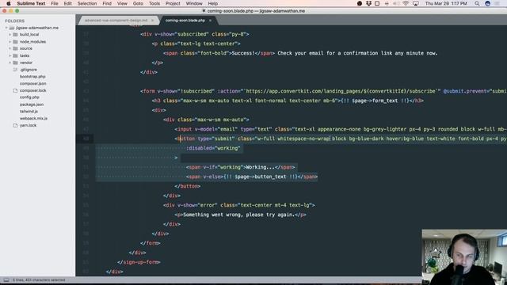Open the Apple menu
Viewport: 507px width, 285px height.
click(x=9, y=3)
